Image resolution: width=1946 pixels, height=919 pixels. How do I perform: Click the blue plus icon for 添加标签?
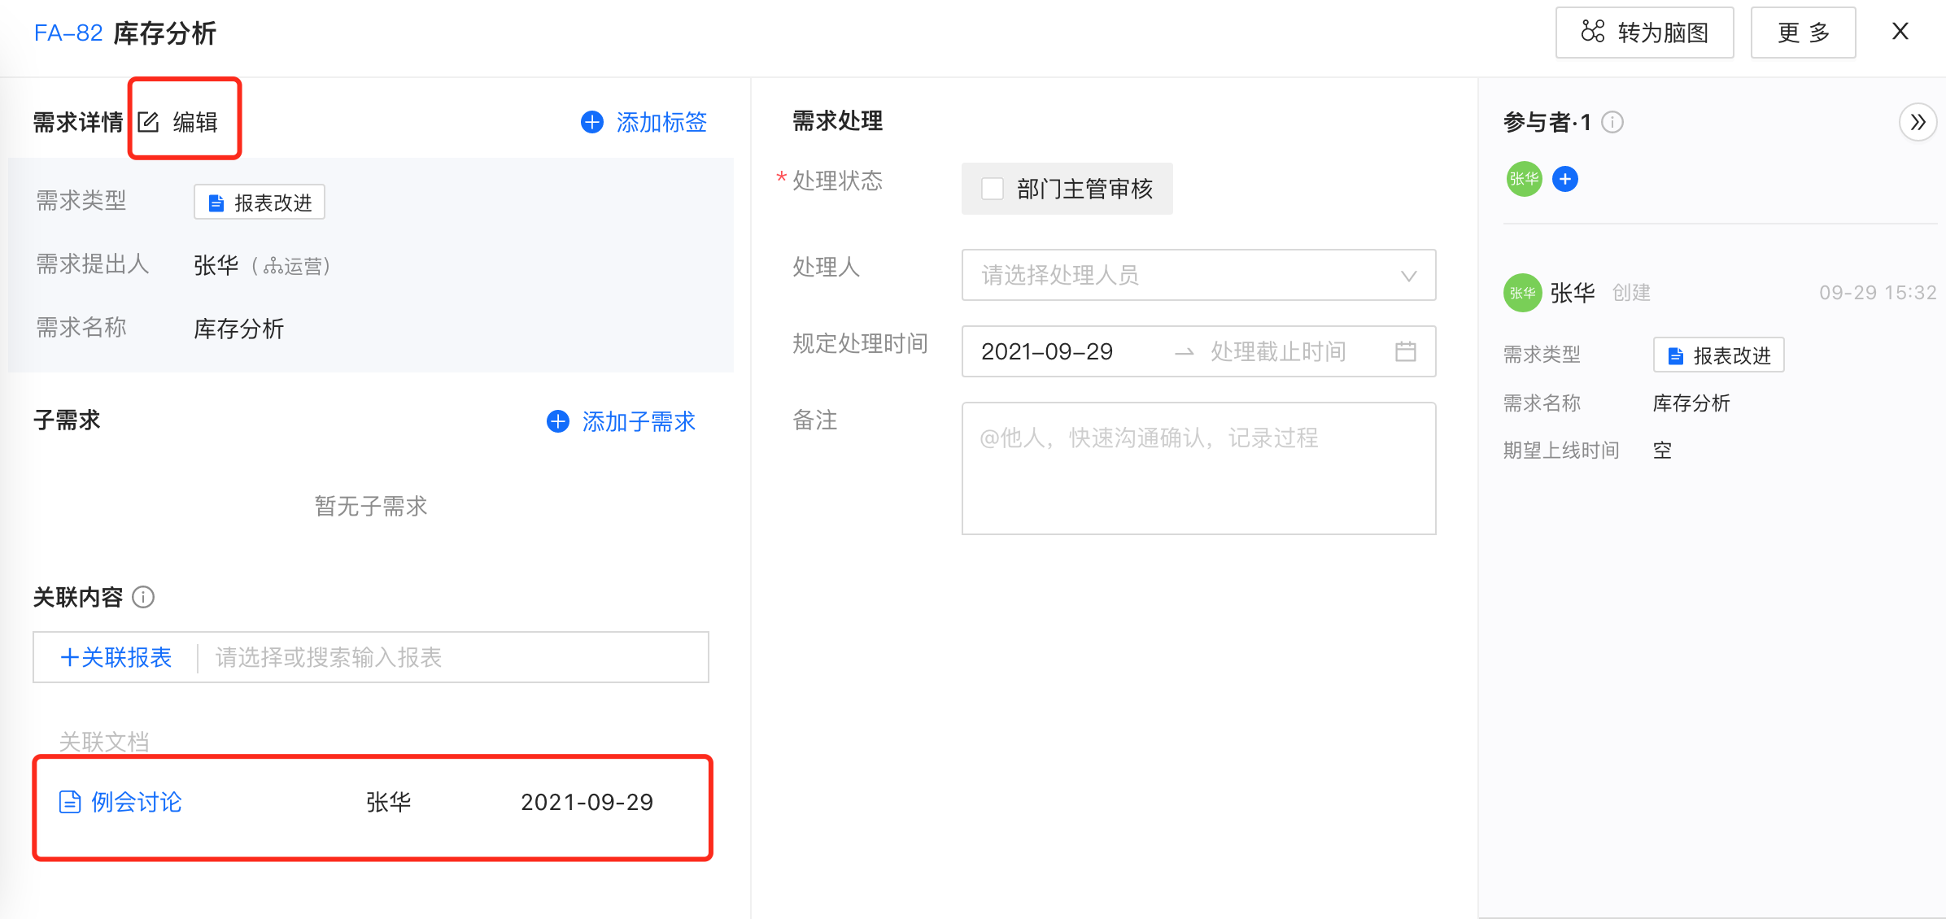592,123
